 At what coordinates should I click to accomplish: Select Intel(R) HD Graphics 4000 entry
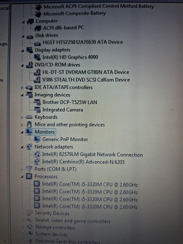click(x=70, y=57)
